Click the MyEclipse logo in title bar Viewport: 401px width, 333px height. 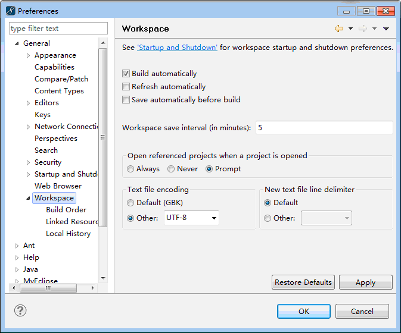coord(11,11)
